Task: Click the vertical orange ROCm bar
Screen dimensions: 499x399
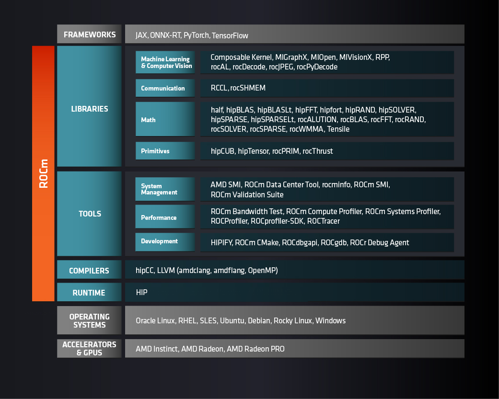Action: 43,173
